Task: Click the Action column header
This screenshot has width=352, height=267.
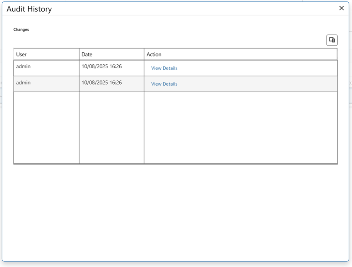Action: point(154,54)
